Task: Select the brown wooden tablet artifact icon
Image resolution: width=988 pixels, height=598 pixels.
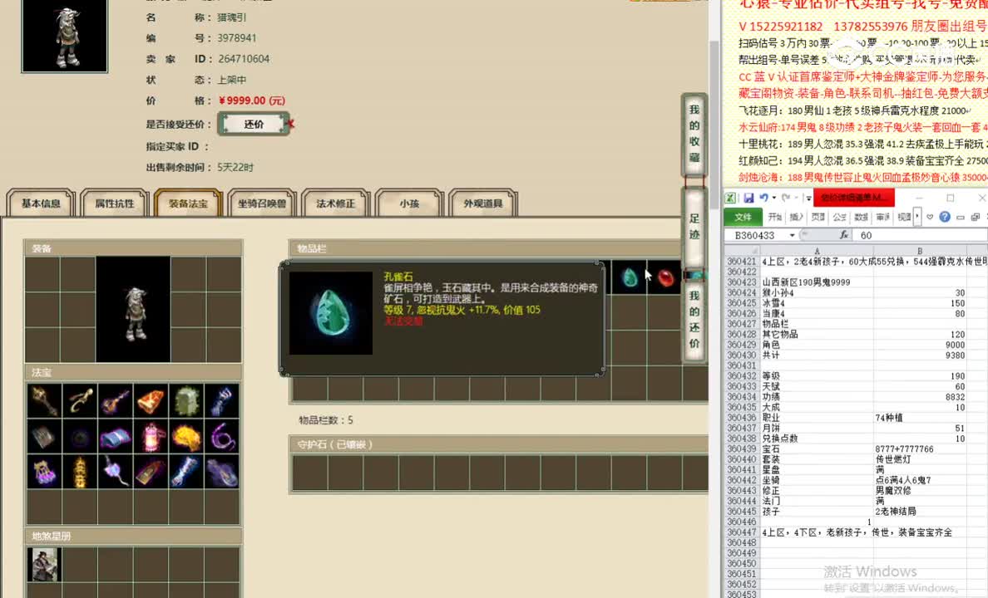Action: click(x=151, y=472)
